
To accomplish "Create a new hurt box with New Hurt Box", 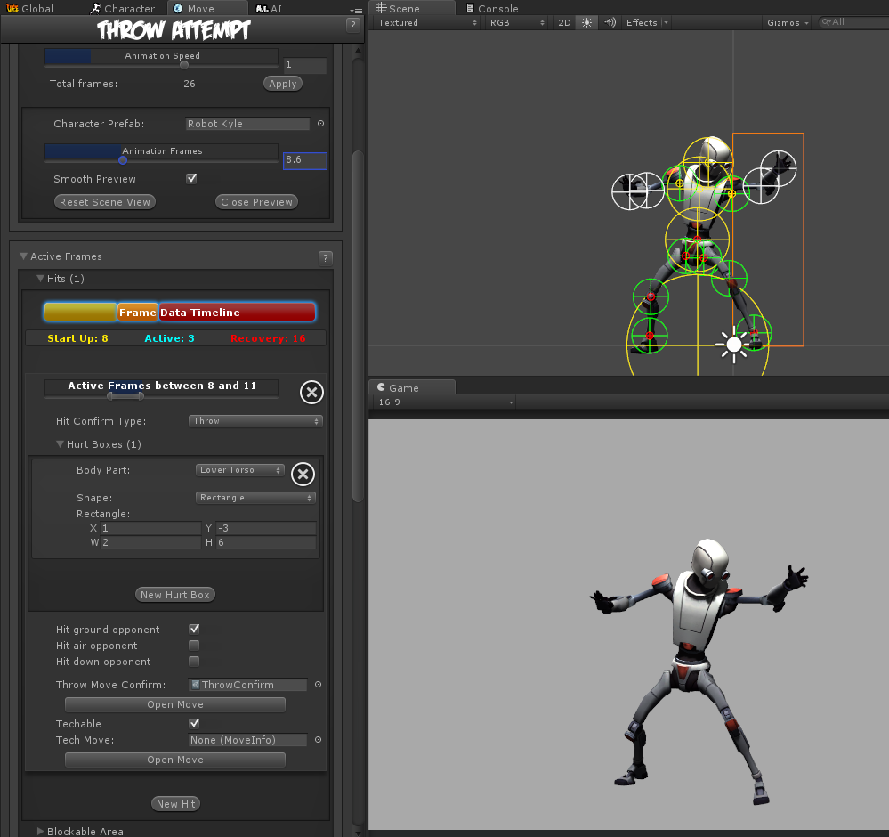I will (174, 594).
